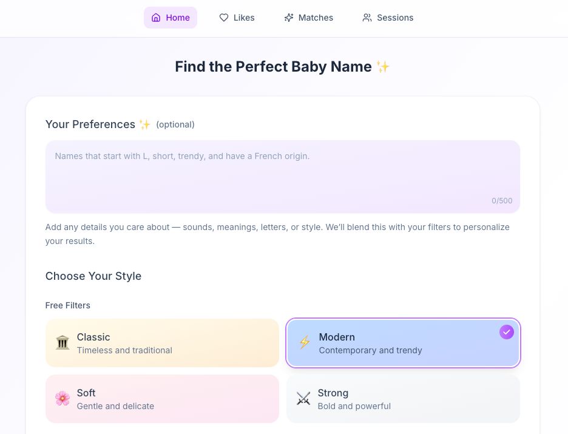Viewport: 568px width, 434px height.
Task: Click the 0/500 character counter
Action: click(502, 201)
